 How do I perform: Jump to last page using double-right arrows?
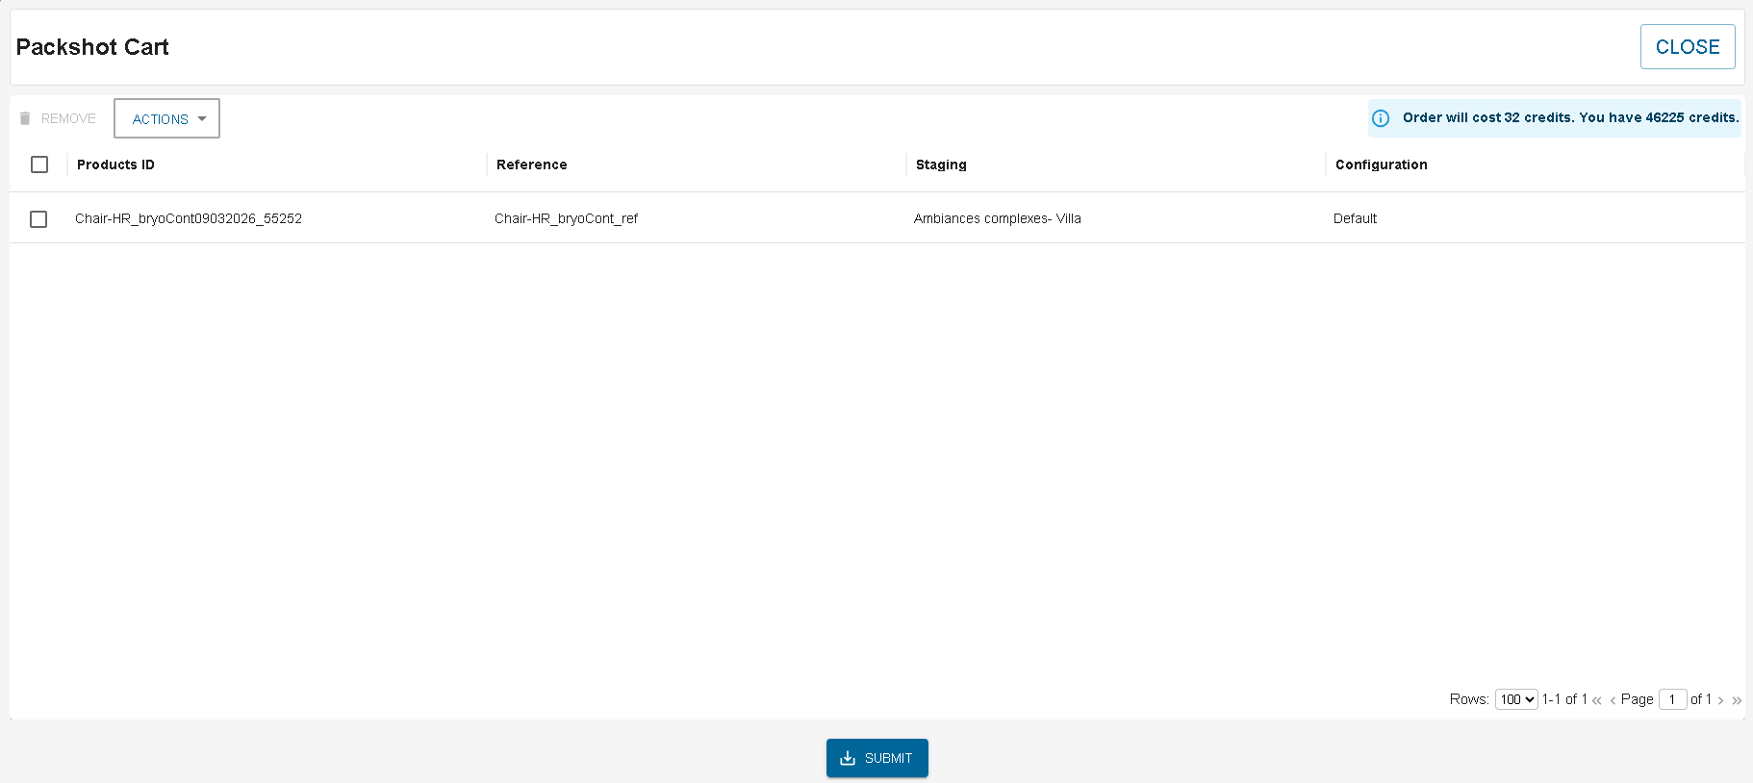click(x=1737, y=700)
